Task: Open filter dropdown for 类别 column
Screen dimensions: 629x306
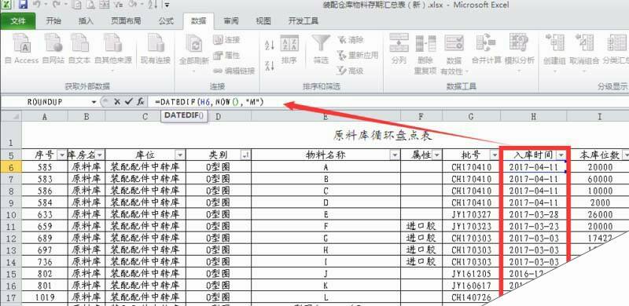Action: click(x=245, y=155)
